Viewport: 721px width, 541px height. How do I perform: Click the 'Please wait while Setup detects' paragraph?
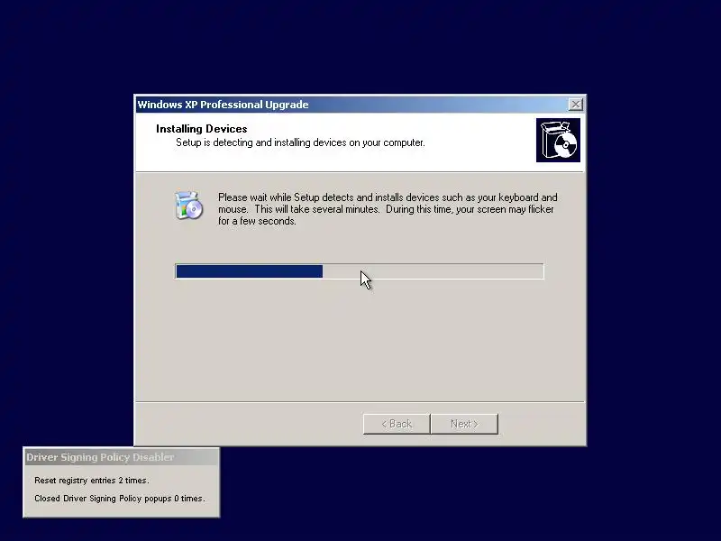click(388, 209)
